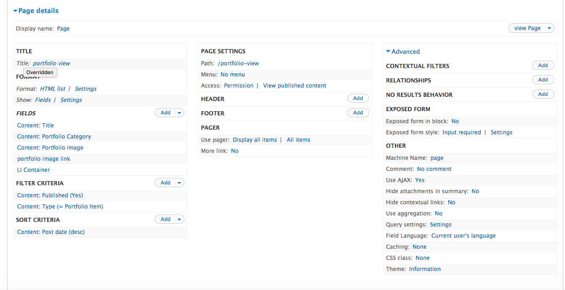The width and height of the screenshot is (565, 290).
Task: Open the Content: Title field
Action: click(x=36, y=126)
